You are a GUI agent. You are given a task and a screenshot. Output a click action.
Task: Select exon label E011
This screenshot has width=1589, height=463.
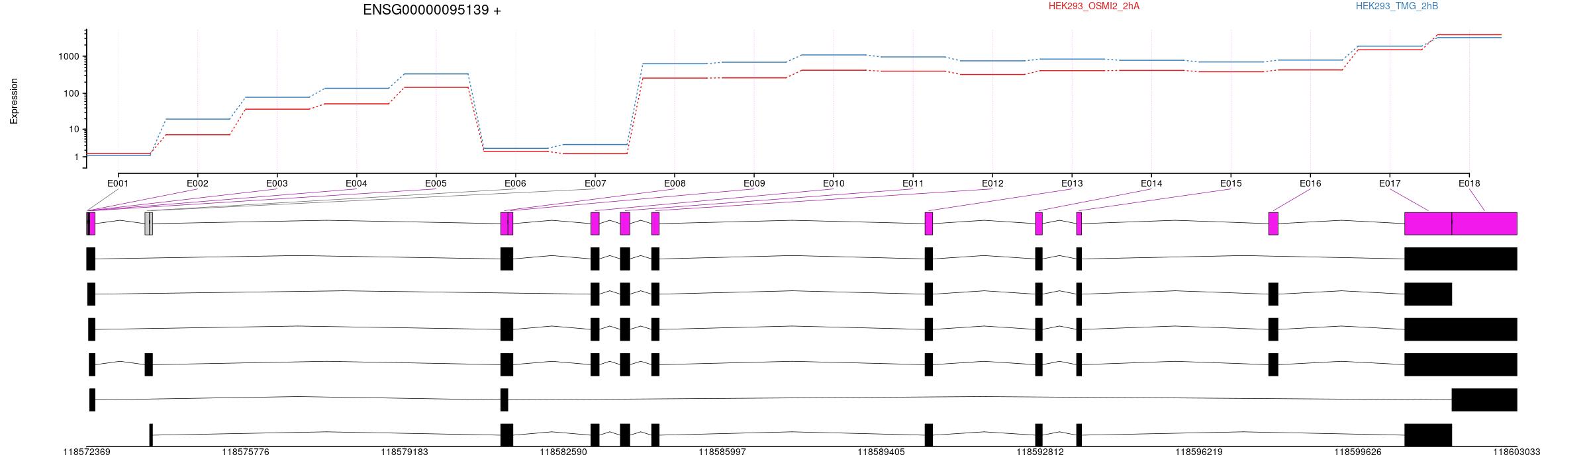[x=913, y=183]
